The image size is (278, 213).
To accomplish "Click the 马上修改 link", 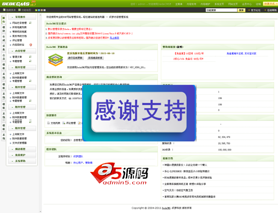I will [114, 38].
